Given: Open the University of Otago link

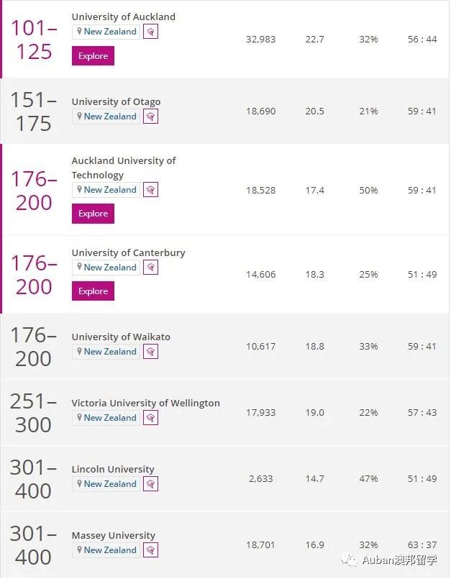Looking at the screenshot, I should (116, 101).
